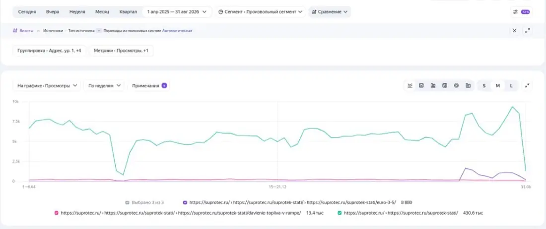This screenshot has width=546, height=229.
Task: Collapse the chart panel via arrows icon
Action: click(x=528, y=86)
